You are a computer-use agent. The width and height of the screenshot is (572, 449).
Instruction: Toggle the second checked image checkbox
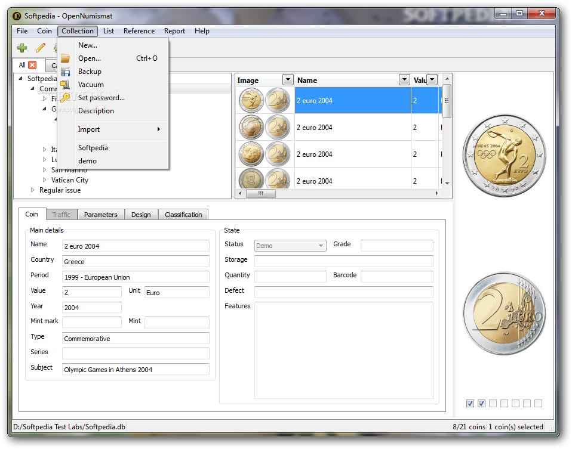[481, 403]
